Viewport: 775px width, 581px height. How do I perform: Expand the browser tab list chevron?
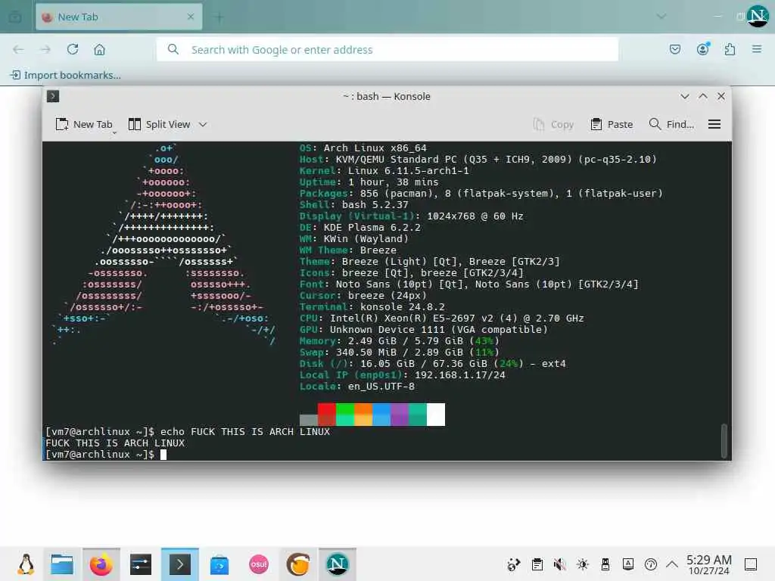[661, 17]
